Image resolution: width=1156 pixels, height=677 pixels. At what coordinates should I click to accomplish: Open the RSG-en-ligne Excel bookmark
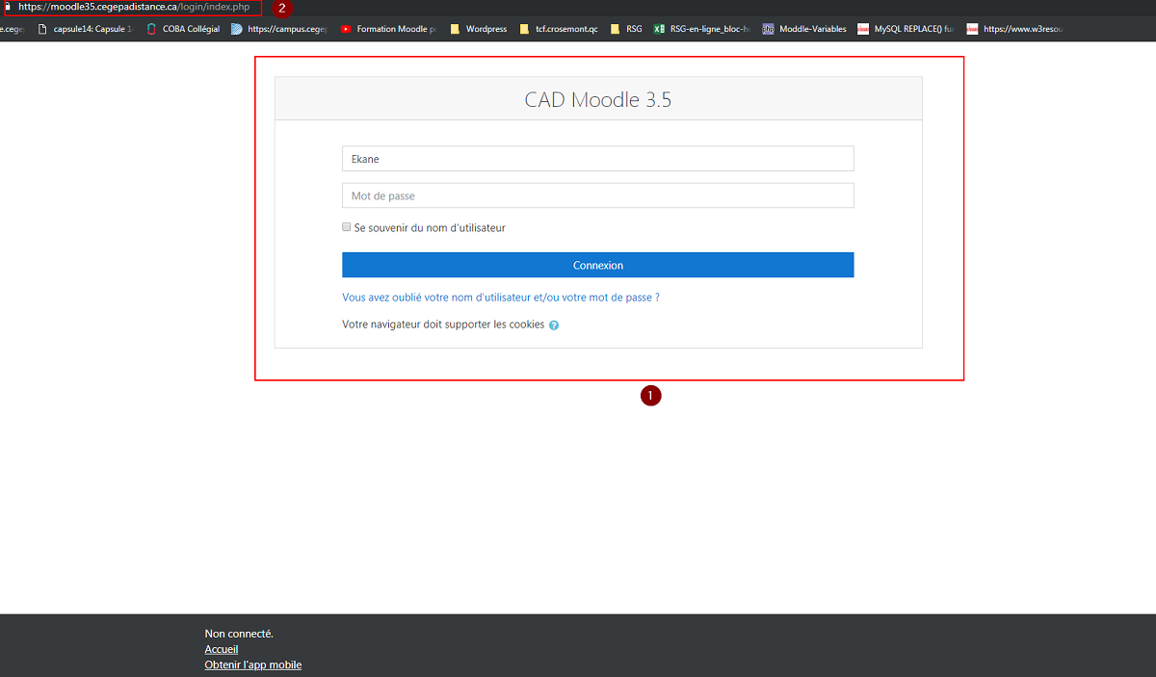[700, 29]
